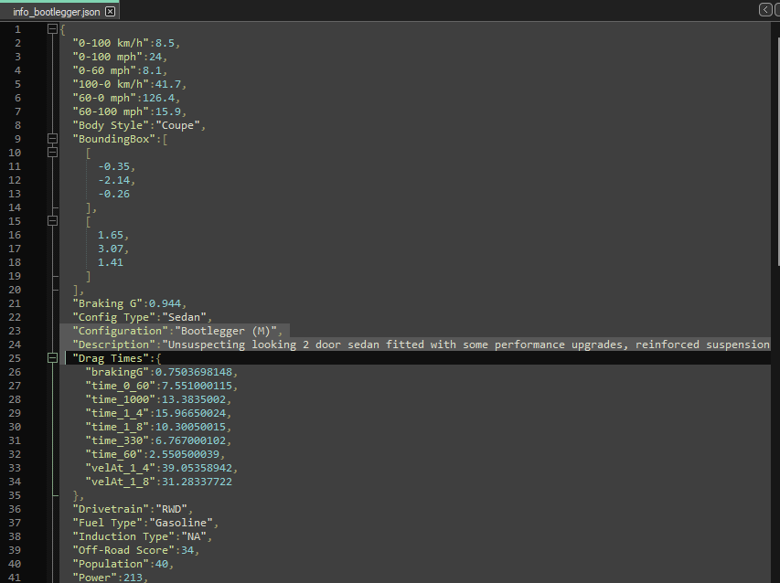Collapse the Drag Times object fold
The height and width of the screenshot is (583, 780).
(x=52, y=358)
